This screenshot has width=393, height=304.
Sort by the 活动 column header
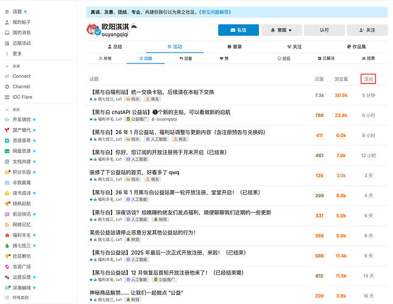[x=369, y=79]
